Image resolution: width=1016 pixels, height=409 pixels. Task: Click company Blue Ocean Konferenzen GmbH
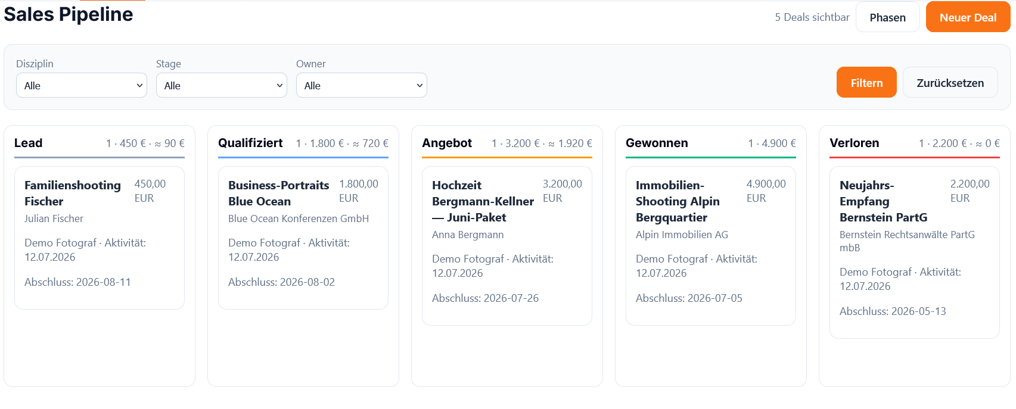299,218
